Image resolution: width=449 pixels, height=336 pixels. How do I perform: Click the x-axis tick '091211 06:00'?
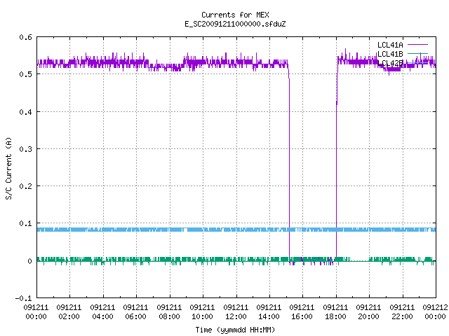pyautogui.click(x=135, y=312)
